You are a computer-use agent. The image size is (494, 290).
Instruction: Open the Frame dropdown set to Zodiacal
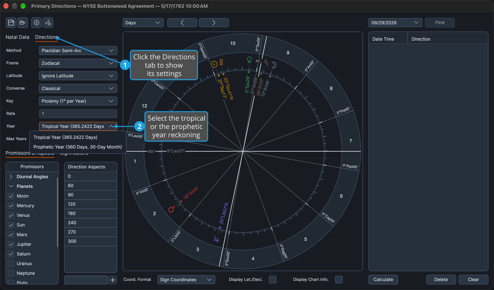[78, 63]
